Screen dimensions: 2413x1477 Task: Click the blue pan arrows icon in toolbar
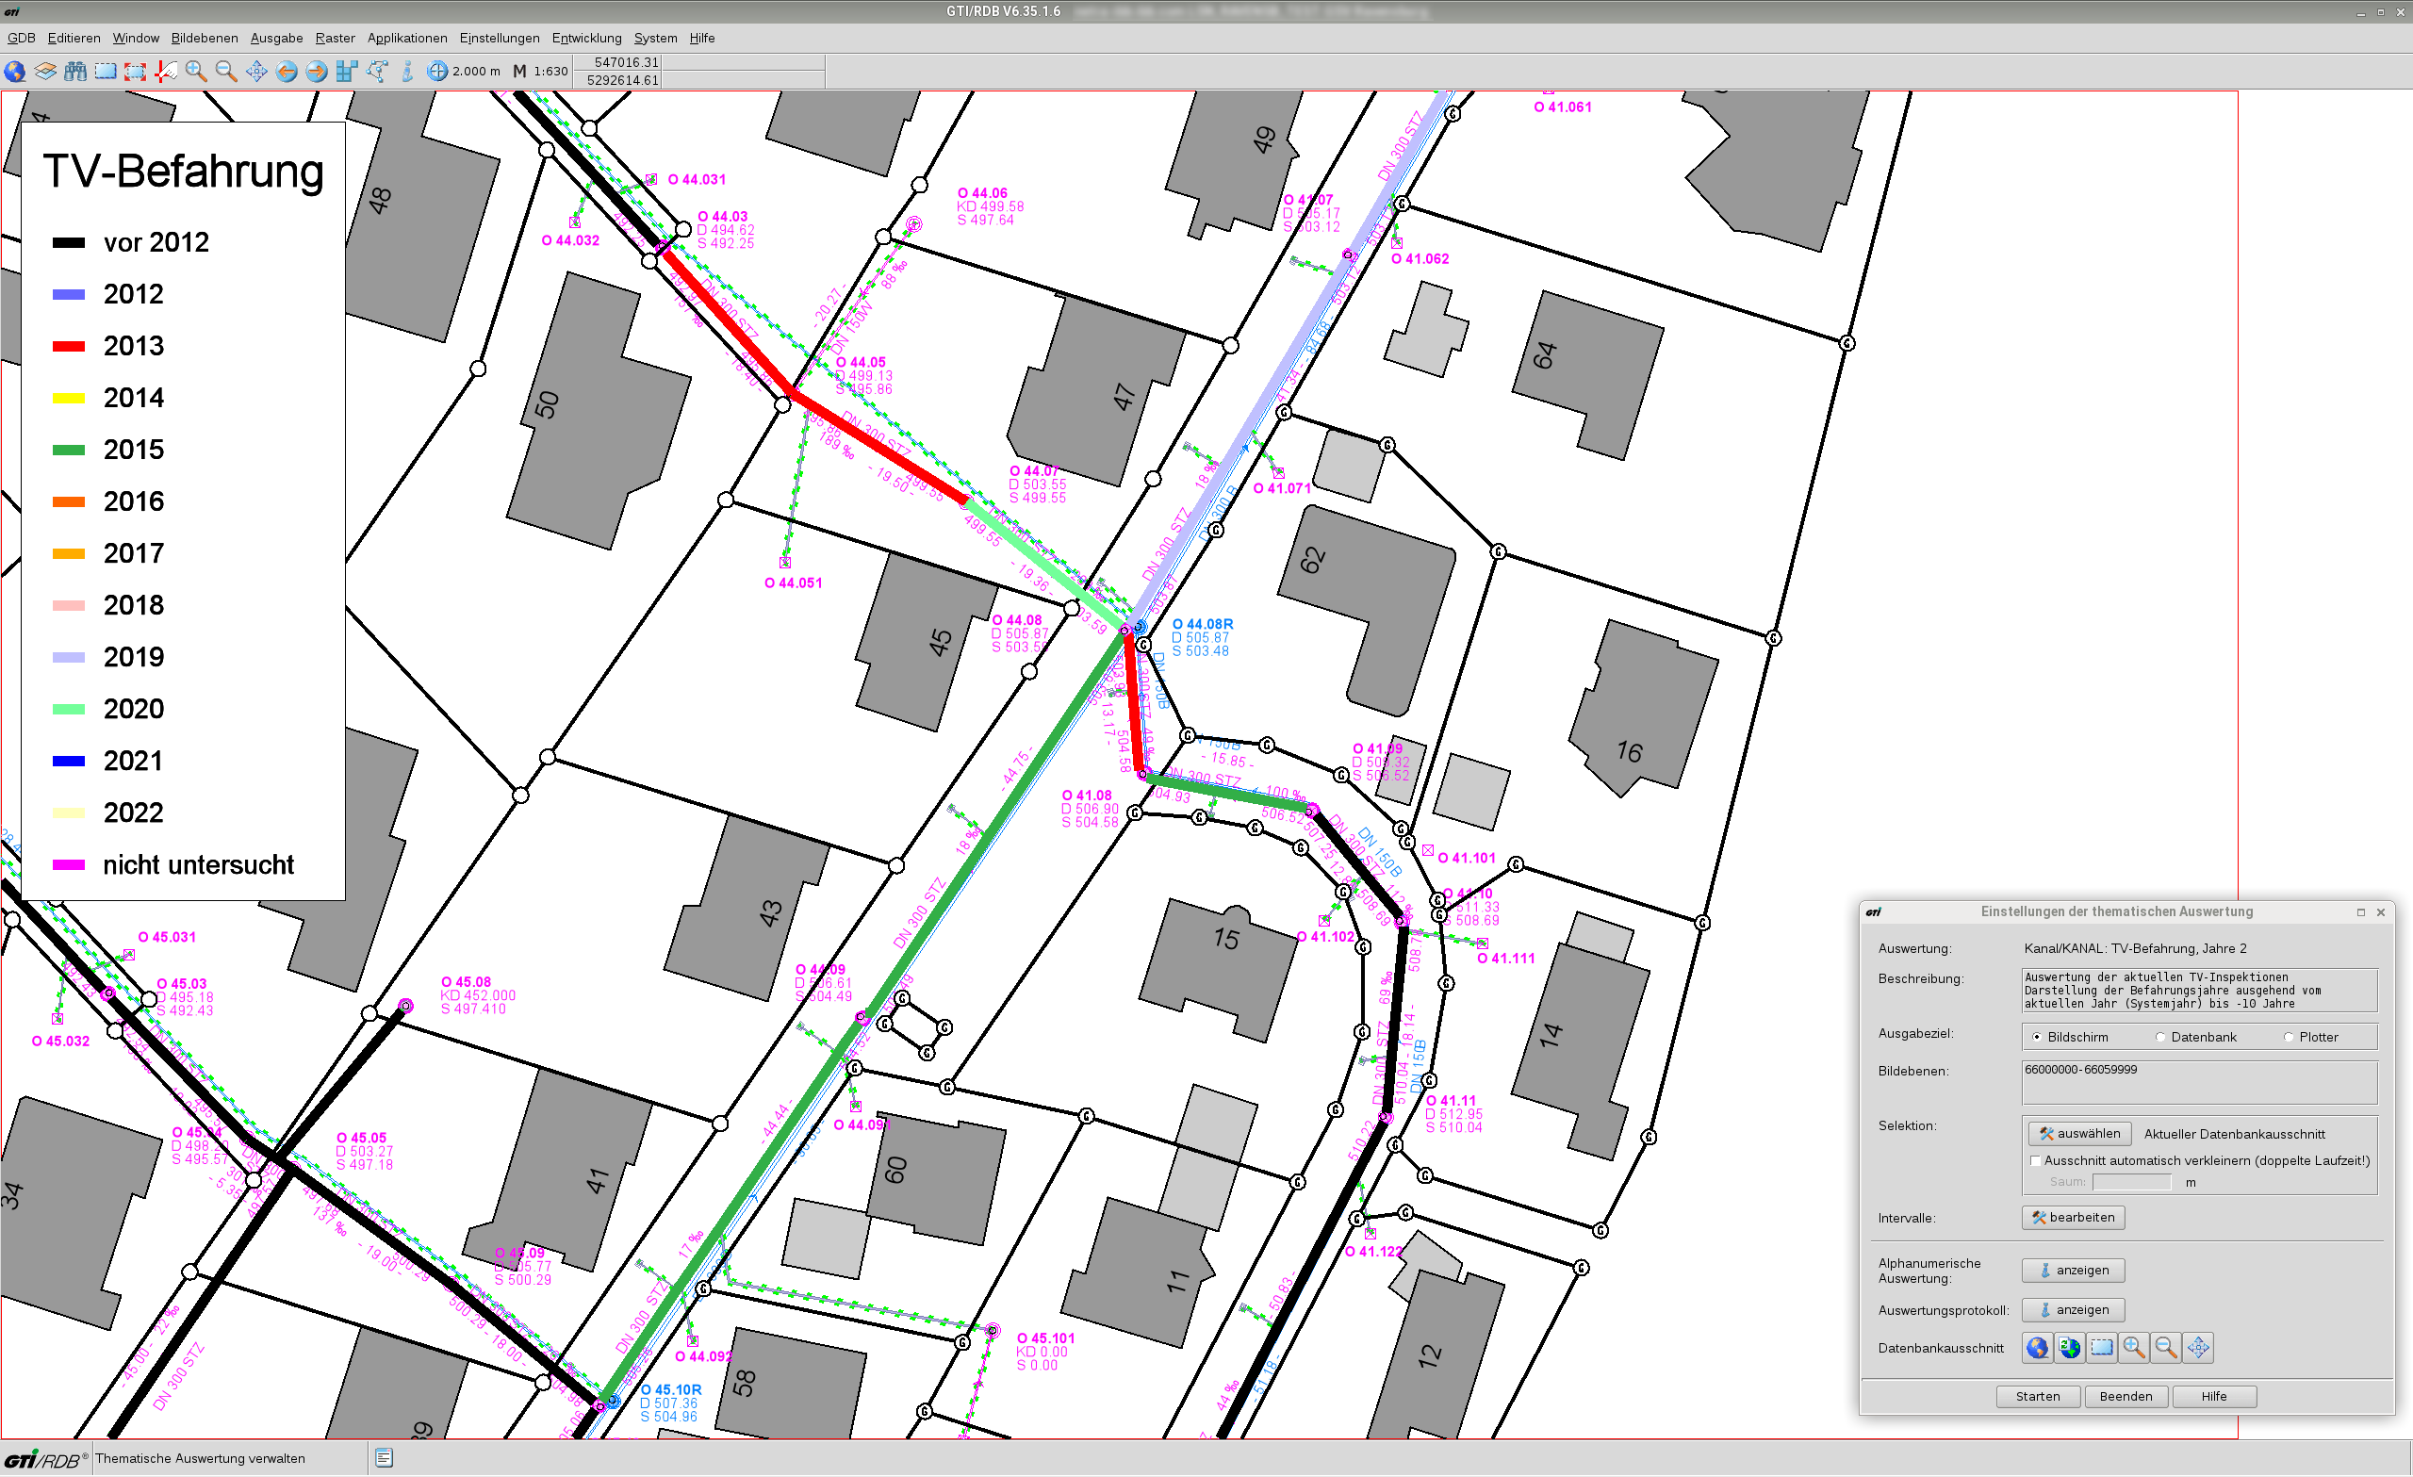coord(256,72)
